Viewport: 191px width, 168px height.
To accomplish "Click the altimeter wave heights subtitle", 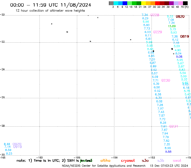I will click(x=50, y=11).
